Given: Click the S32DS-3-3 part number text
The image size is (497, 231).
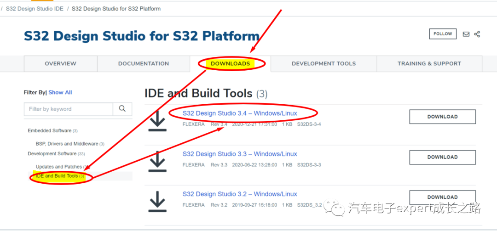Looking at the screenshot, I should coord(309,165).
